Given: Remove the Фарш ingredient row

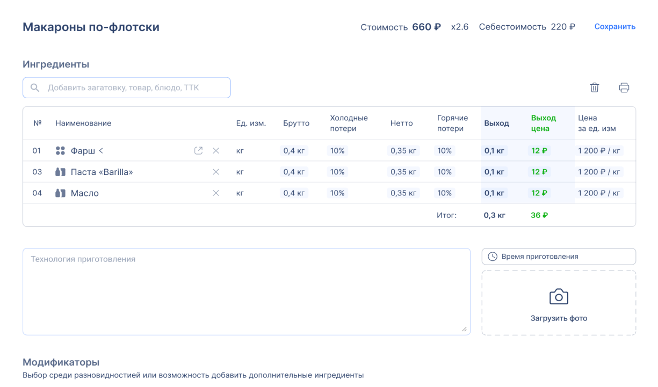Looking at the screenshot, I should 216,151.
